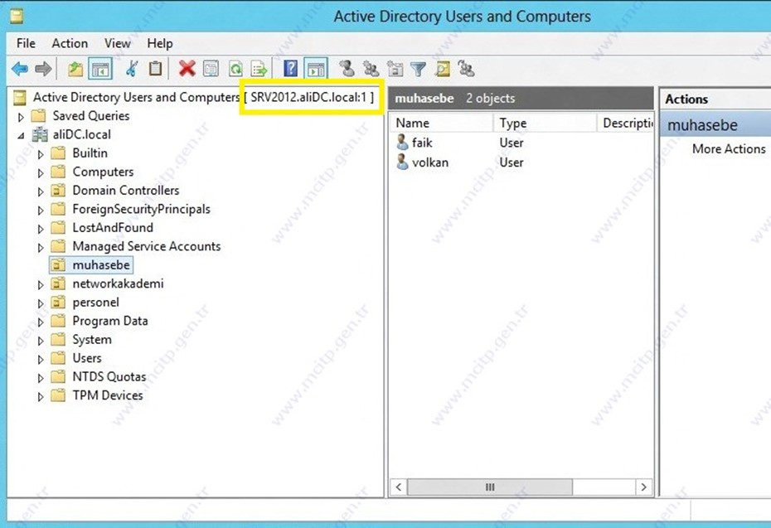Click Add to group toolbar icon
This screenshot has width=771, height=528.
[x=466, y=69]
